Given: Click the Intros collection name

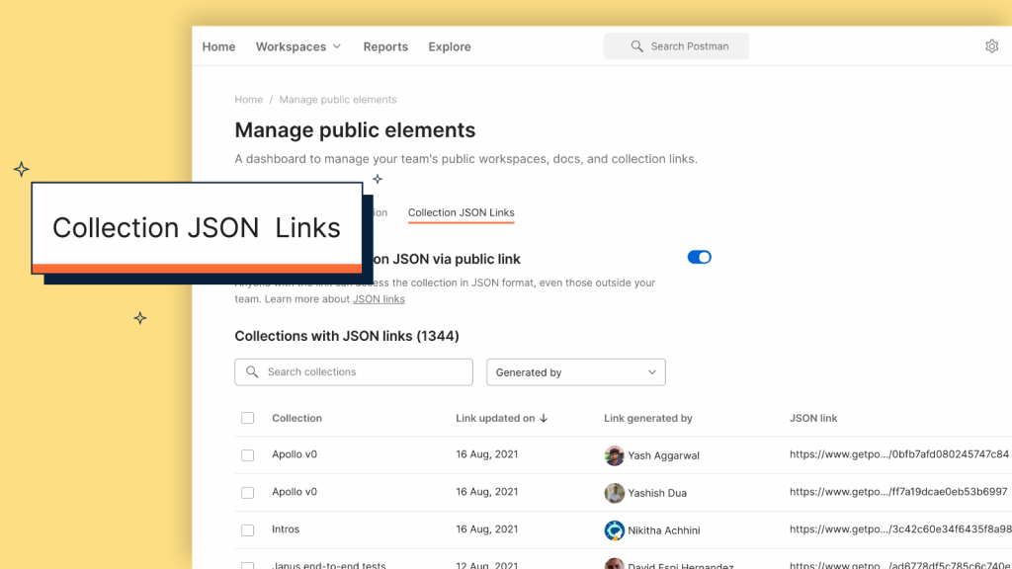Looking at the screenshot, I should [x=286, y=529].
